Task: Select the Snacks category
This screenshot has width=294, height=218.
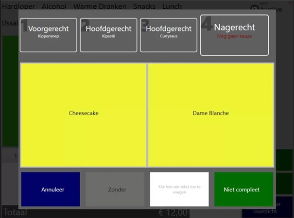Action: tap(144, 7)
